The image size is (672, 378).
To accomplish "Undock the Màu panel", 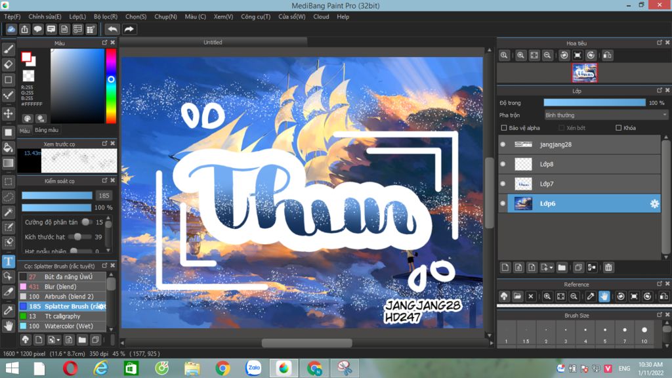I will (104, 43).
